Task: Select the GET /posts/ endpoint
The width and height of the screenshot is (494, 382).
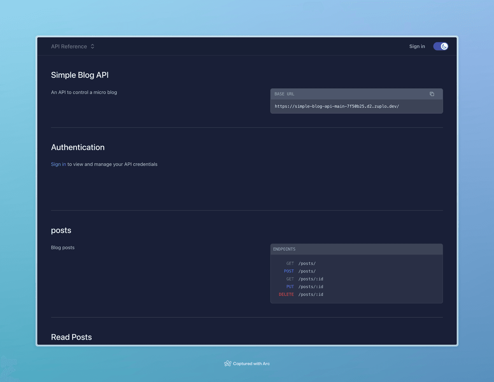Action: tap(307, 263)
